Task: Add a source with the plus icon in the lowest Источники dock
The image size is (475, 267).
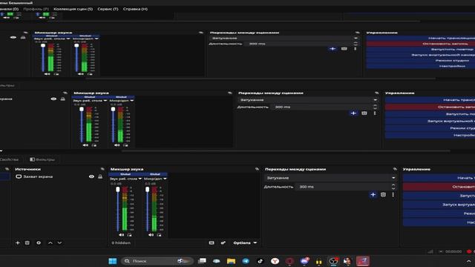Action: [18, 243]
